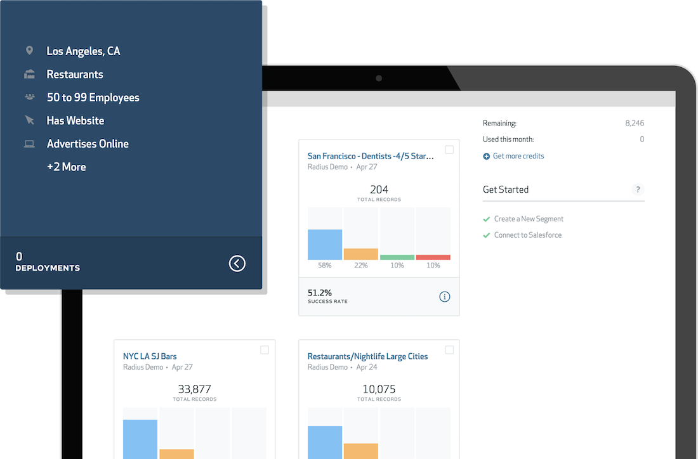Click the people icon beside 50 to 99 Employees
This screenshot has height=459, width=698.
click(x=29, y=96)
